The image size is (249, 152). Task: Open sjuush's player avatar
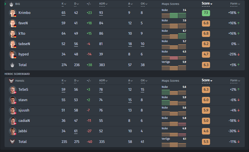tap(13, 110)
